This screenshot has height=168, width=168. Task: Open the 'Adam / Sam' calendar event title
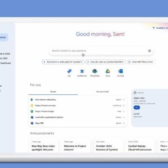click(139, 98)
